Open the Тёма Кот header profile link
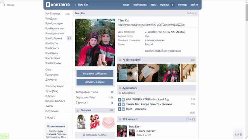Image resolution: width=248 pixels, height=139 pixels. pos(83,5)
